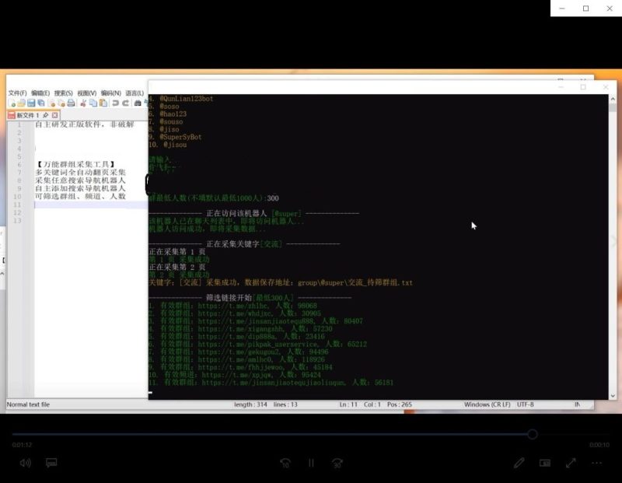Pause video playback
Viewport: 622px width, 483px height.
[x=310, y=463]
